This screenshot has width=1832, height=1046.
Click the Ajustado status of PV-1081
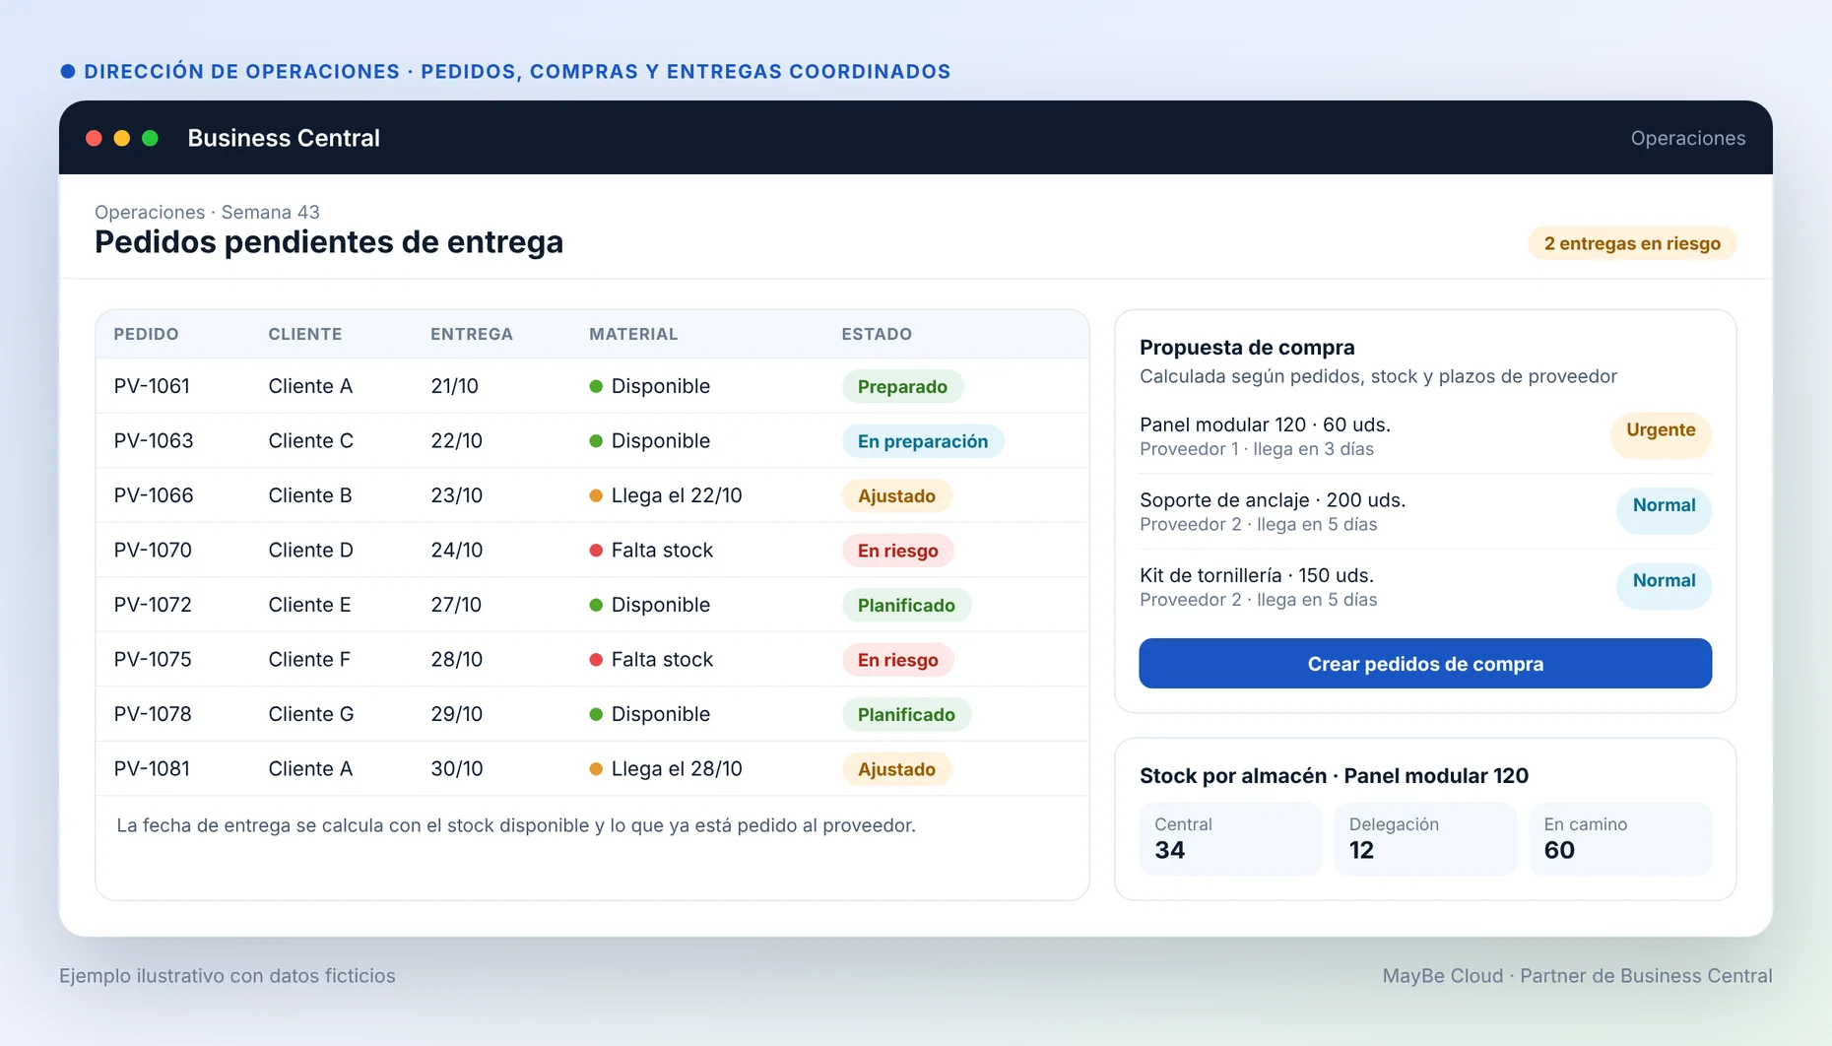point(896,769)
